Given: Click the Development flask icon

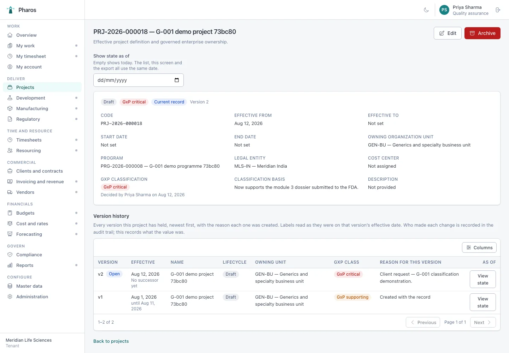Looking at the screenshot, I should click(10, 98).
